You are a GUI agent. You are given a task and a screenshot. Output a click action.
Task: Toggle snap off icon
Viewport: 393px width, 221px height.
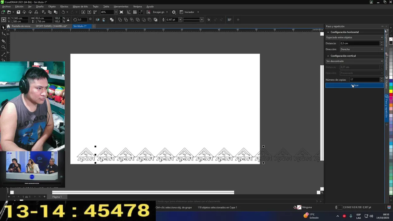tap(148, 12)
